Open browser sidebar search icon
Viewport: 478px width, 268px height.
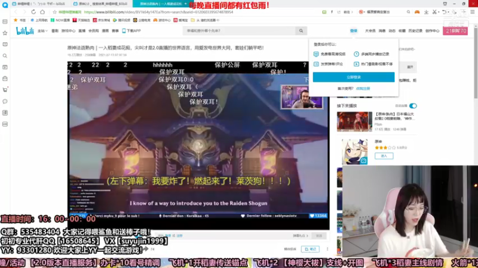coord(5,55)
